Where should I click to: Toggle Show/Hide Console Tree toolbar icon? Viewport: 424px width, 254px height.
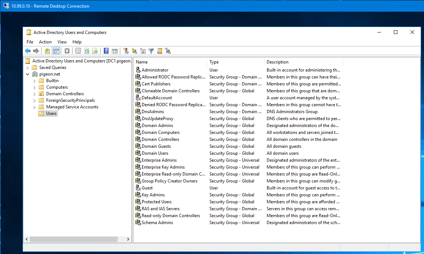tap(56, 51)
